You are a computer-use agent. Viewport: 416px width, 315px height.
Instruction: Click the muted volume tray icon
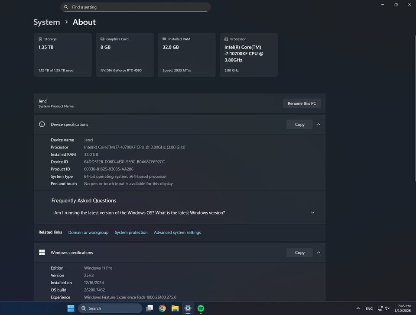tap(387, 308)
